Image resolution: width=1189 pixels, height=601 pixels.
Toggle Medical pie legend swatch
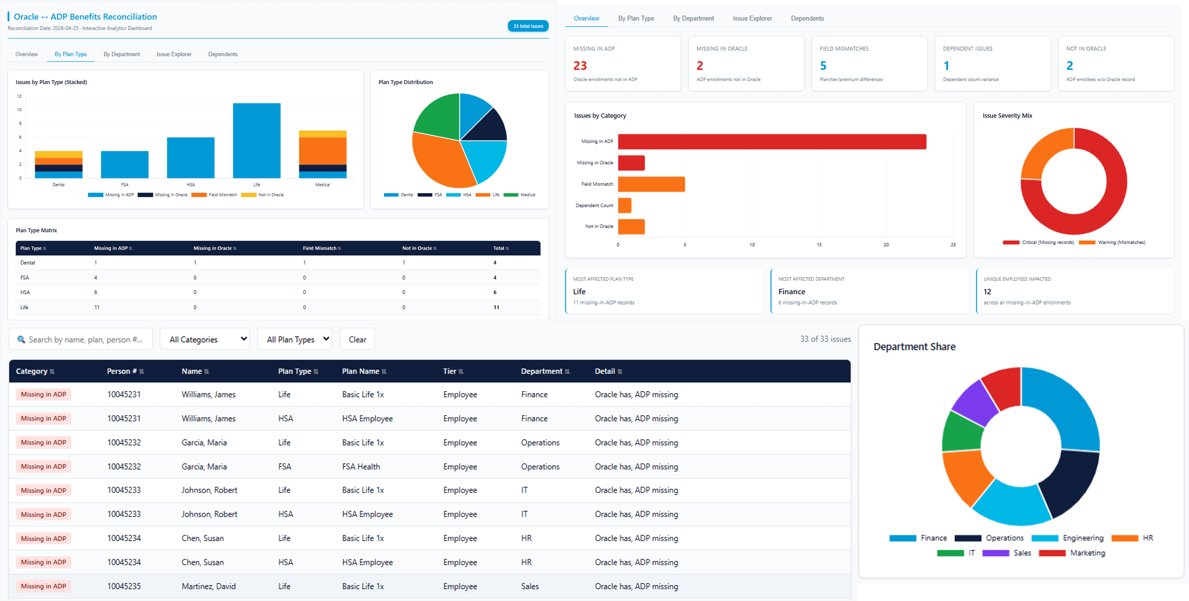pyautogui.click(x=511, y=195)
